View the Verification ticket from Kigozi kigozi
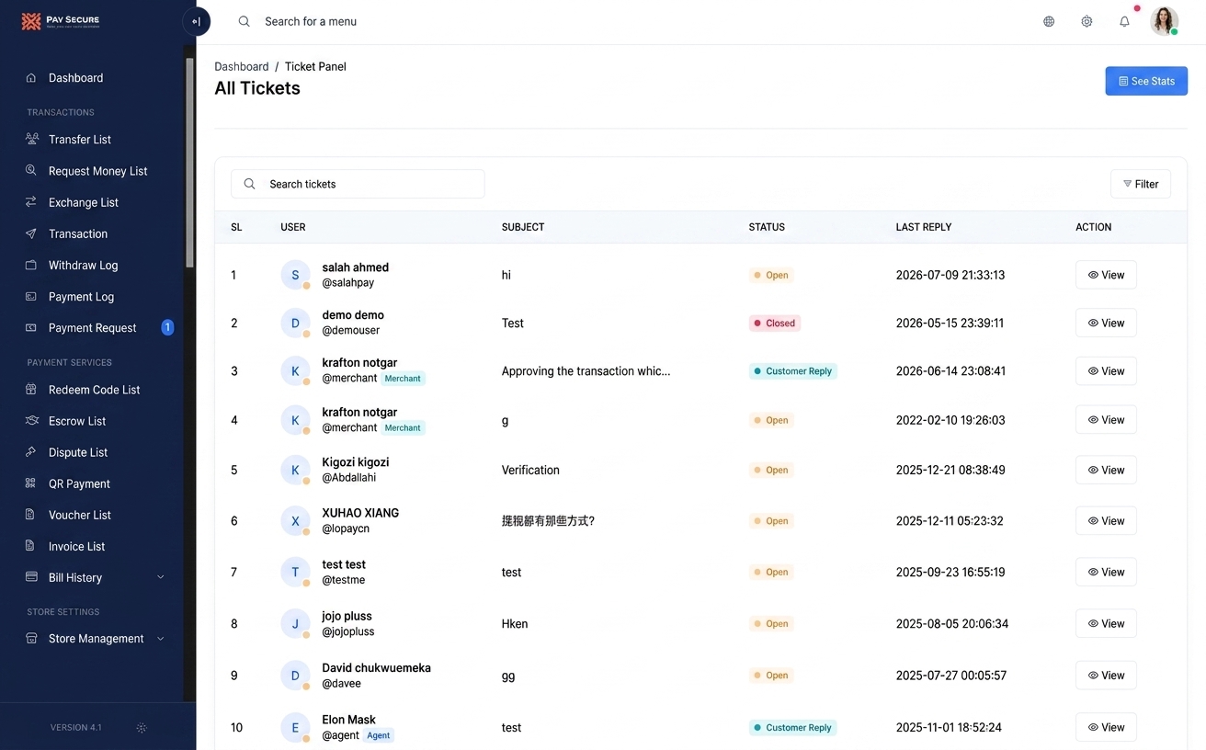 (1106, 470)
